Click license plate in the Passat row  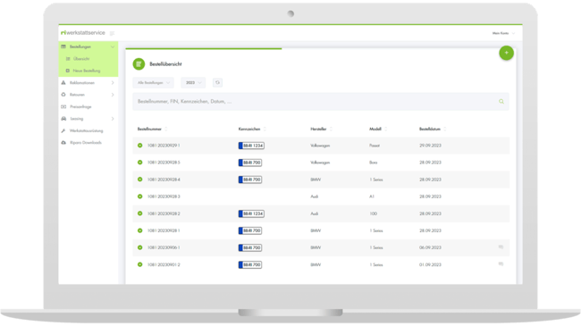point(251,146)
